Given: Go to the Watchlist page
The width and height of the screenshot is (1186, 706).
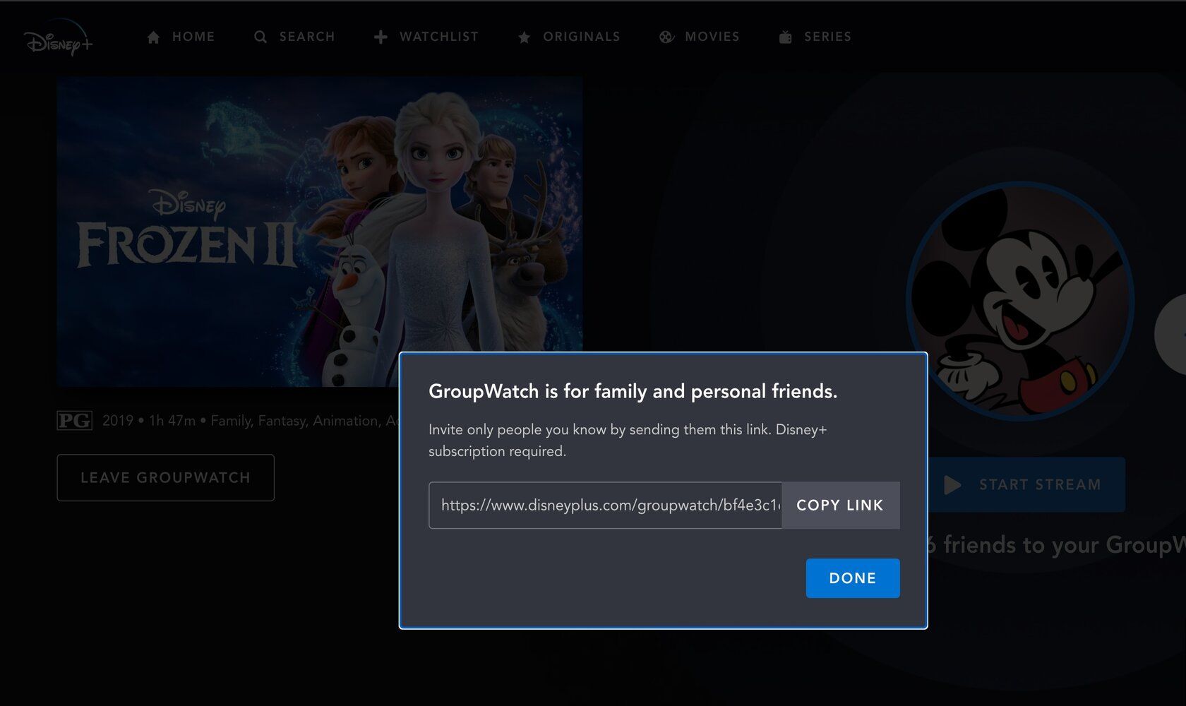Looking at the screenshot, I should click(426, 37).
